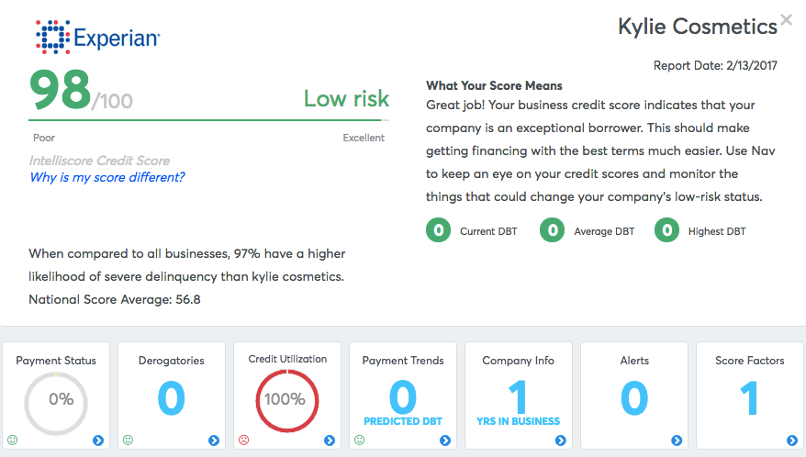Open Score Factors details arrow

coord(792,440)
